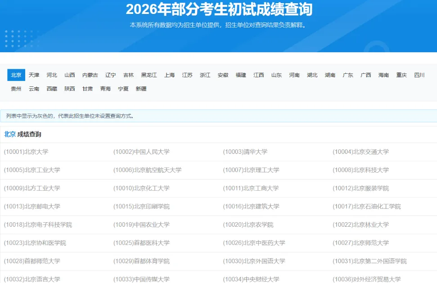Select (10006)北京航空航天大学 entry

tap(148, 170)
